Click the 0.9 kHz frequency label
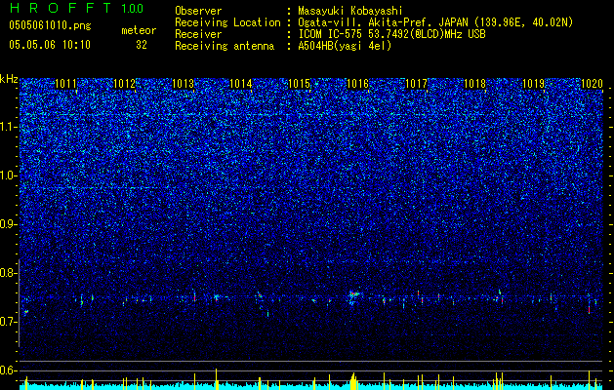 coord(9,224)
